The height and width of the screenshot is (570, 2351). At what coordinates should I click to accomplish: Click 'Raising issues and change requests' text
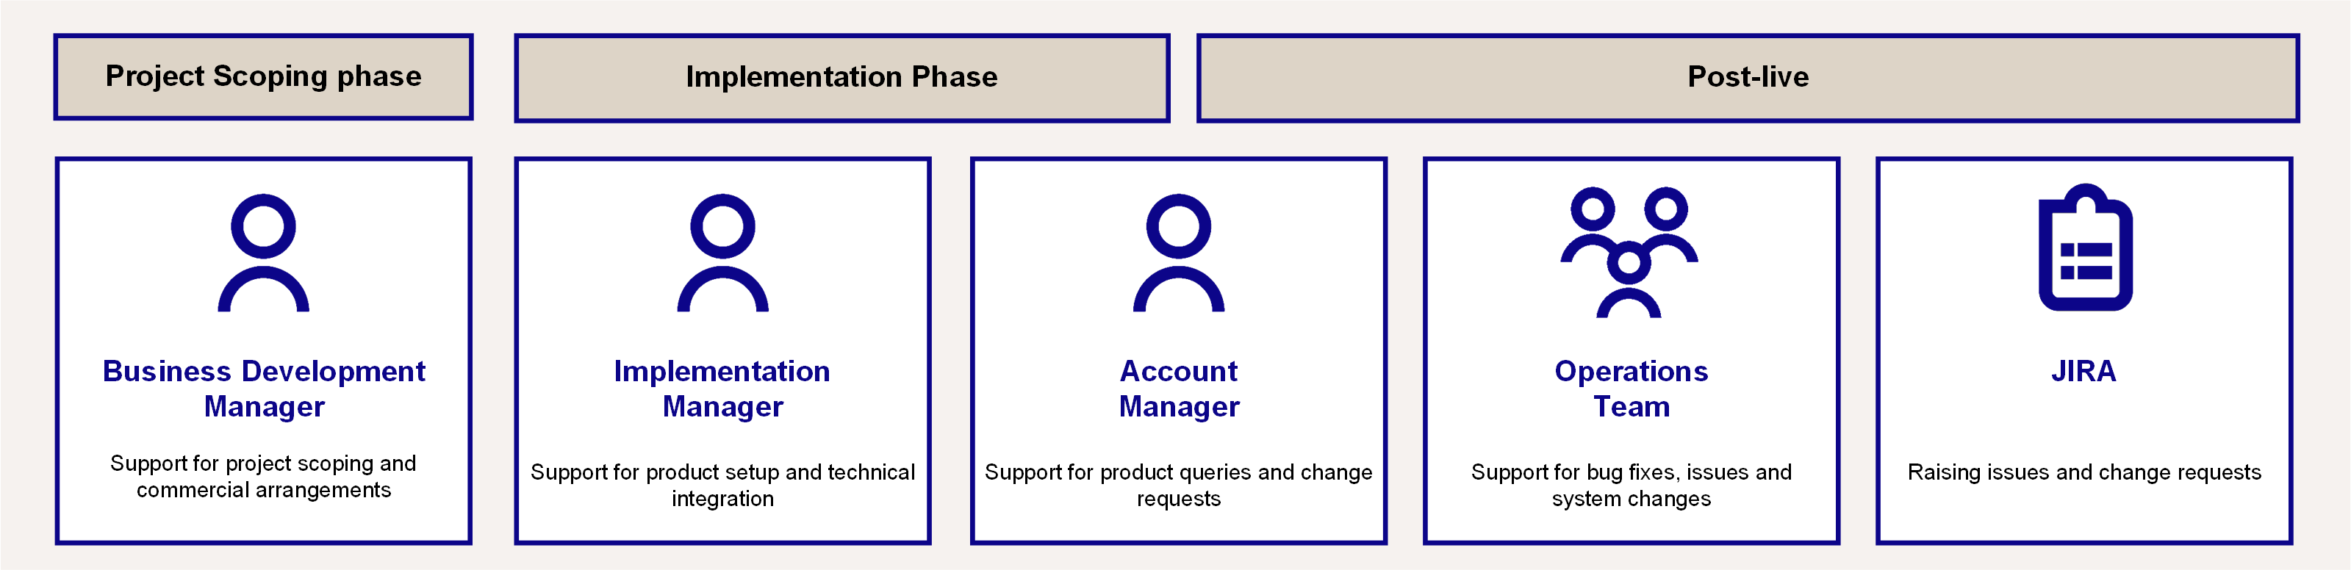pyautogui.click(x=2083, y=472)
